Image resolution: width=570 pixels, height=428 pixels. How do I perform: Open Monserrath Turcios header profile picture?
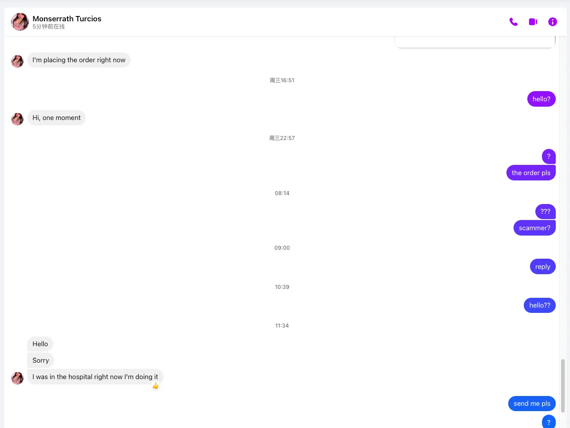(20, 22)
